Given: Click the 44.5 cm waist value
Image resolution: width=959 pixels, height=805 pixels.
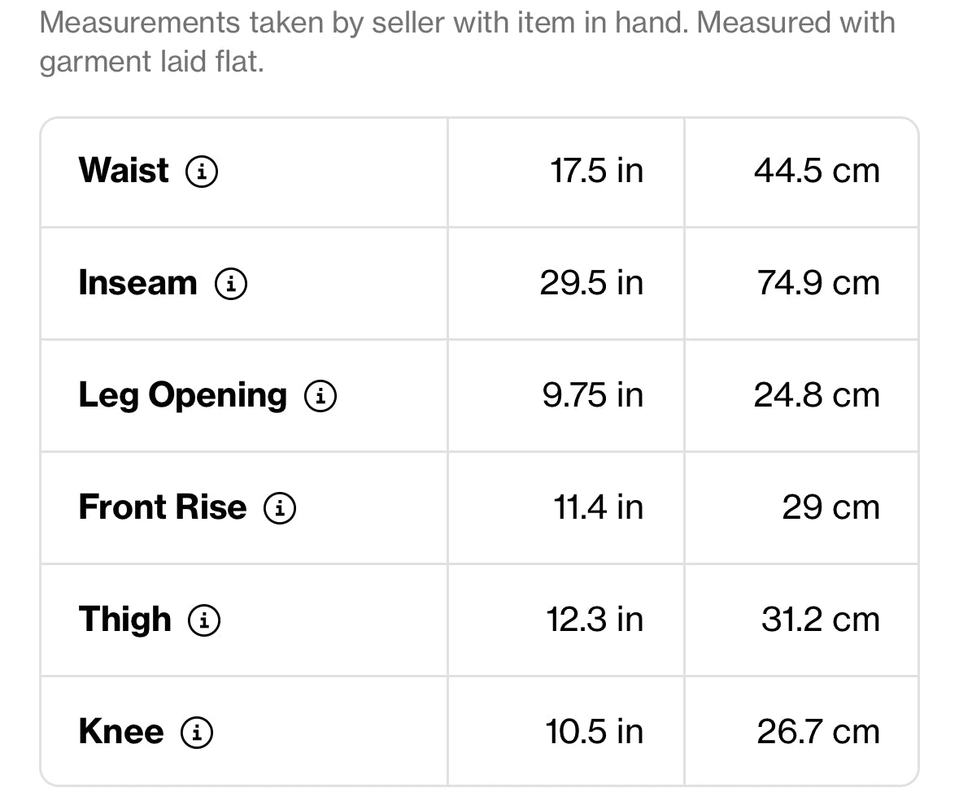Looking at the screenshot, I should pos(817,171).
